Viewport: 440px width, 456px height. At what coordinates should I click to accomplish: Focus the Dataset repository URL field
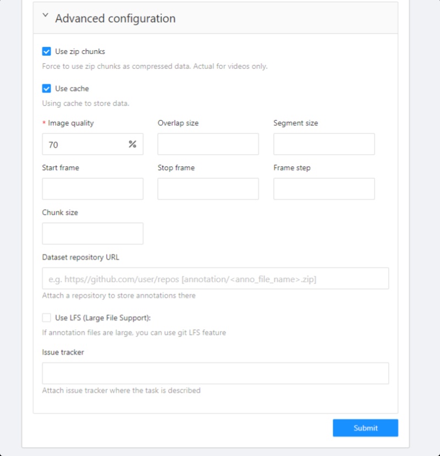pyautogui.click(x=215, y=279)
